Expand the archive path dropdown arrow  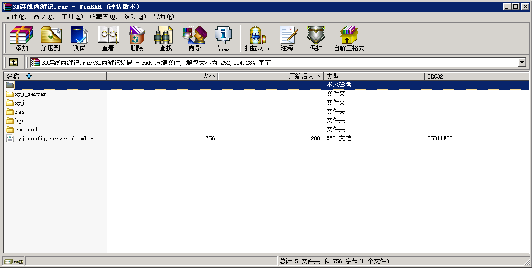[x=522, y=62]
